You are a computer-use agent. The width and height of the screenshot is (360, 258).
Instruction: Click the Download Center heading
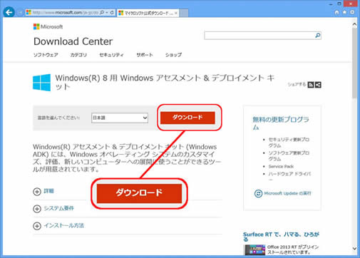[x=73, y=41]
